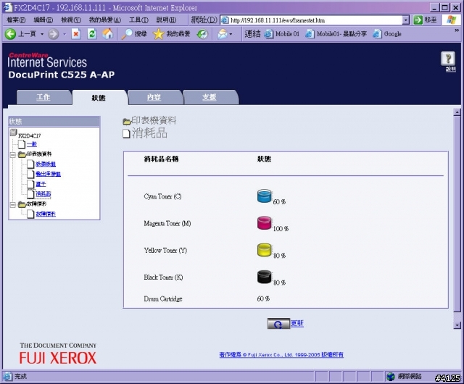This screenshot has height=384, width=464.
Task: Click the 網際網路 zone globe icon
Action: tap(391, 377)
